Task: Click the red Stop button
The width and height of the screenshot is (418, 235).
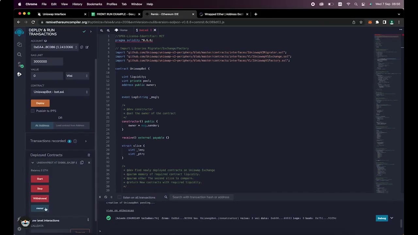Action: click(40, 189)
